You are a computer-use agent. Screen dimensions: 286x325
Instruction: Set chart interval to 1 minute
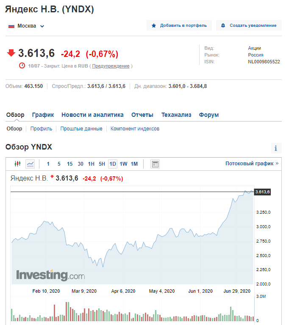click(x=48, y=164)
